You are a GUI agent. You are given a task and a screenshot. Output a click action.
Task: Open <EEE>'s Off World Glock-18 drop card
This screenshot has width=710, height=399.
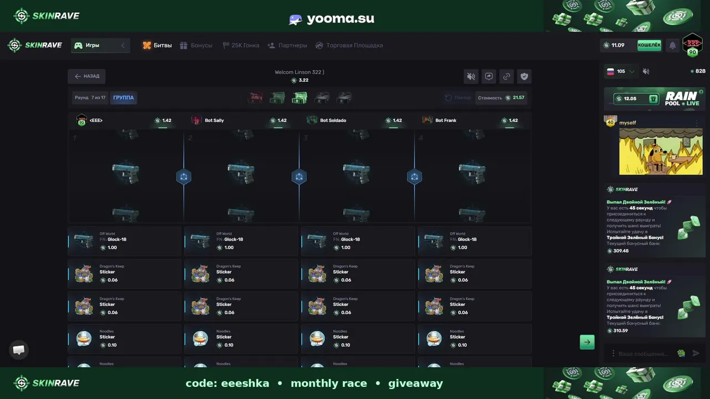click(x=124, y=241)
